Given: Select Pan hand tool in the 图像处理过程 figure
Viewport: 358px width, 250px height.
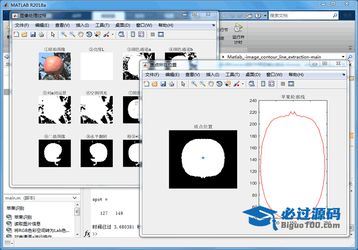Looking at the screenshot, I should point(81,34).
